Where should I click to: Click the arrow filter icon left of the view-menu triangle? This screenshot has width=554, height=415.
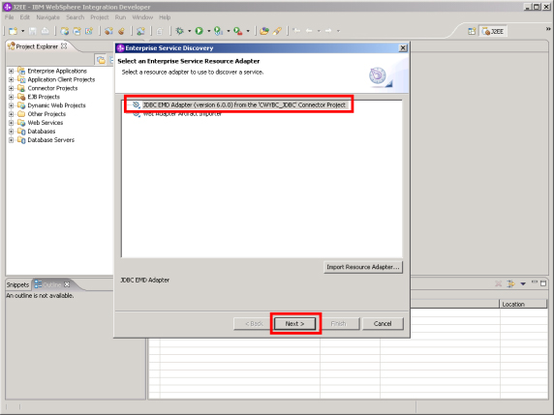click(510, 283)
